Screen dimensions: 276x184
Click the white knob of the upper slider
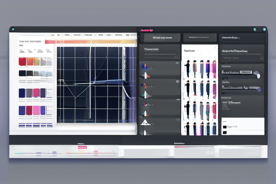258,75
